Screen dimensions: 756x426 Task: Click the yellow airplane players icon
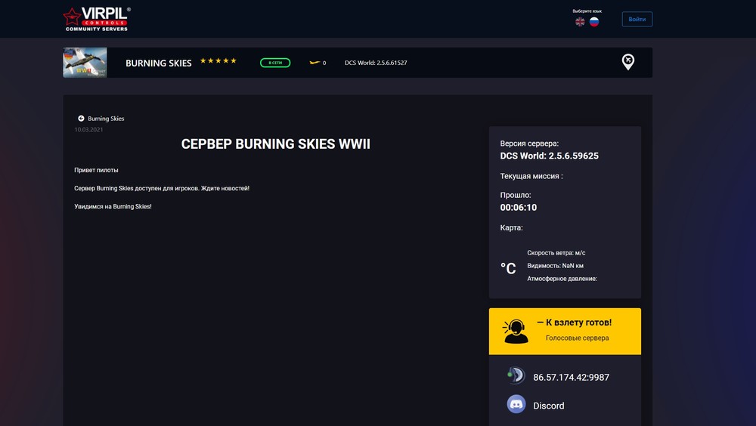pos(314,63)
